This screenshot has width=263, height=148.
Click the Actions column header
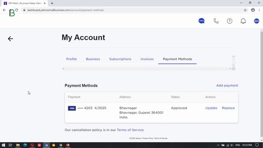(210, 97)
